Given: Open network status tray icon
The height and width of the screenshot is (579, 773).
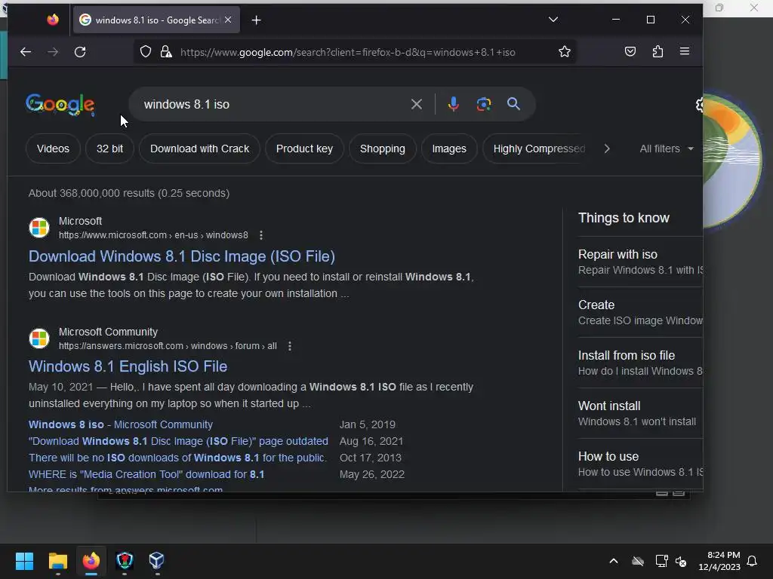Looking at the screenshot, I should pos(661,561).
